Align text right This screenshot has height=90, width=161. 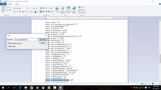[x=46, y=12]
